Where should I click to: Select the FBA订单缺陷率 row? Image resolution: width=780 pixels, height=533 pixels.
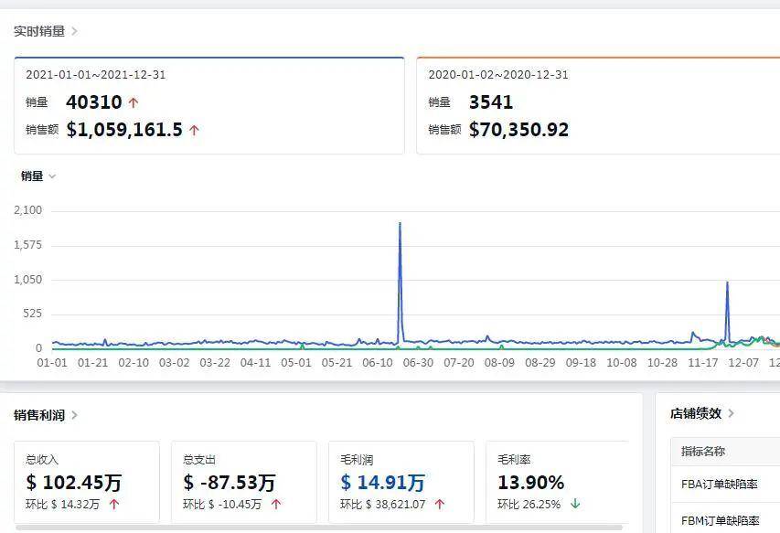(726, 485)
